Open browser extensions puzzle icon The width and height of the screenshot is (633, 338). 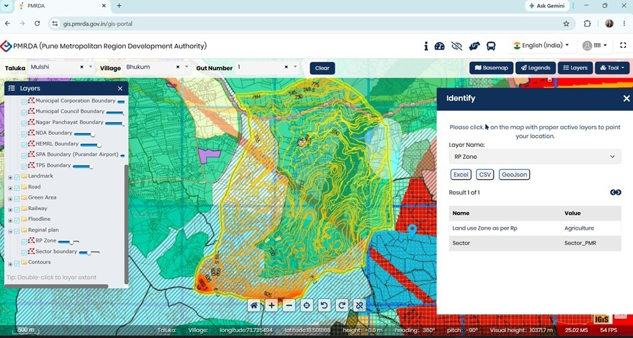587,24
